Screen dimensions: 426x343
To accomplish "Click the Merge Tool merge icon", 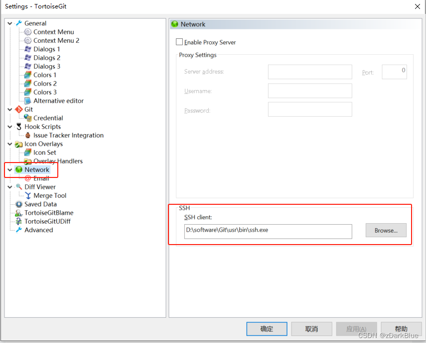I will click(x=28, y=195).
